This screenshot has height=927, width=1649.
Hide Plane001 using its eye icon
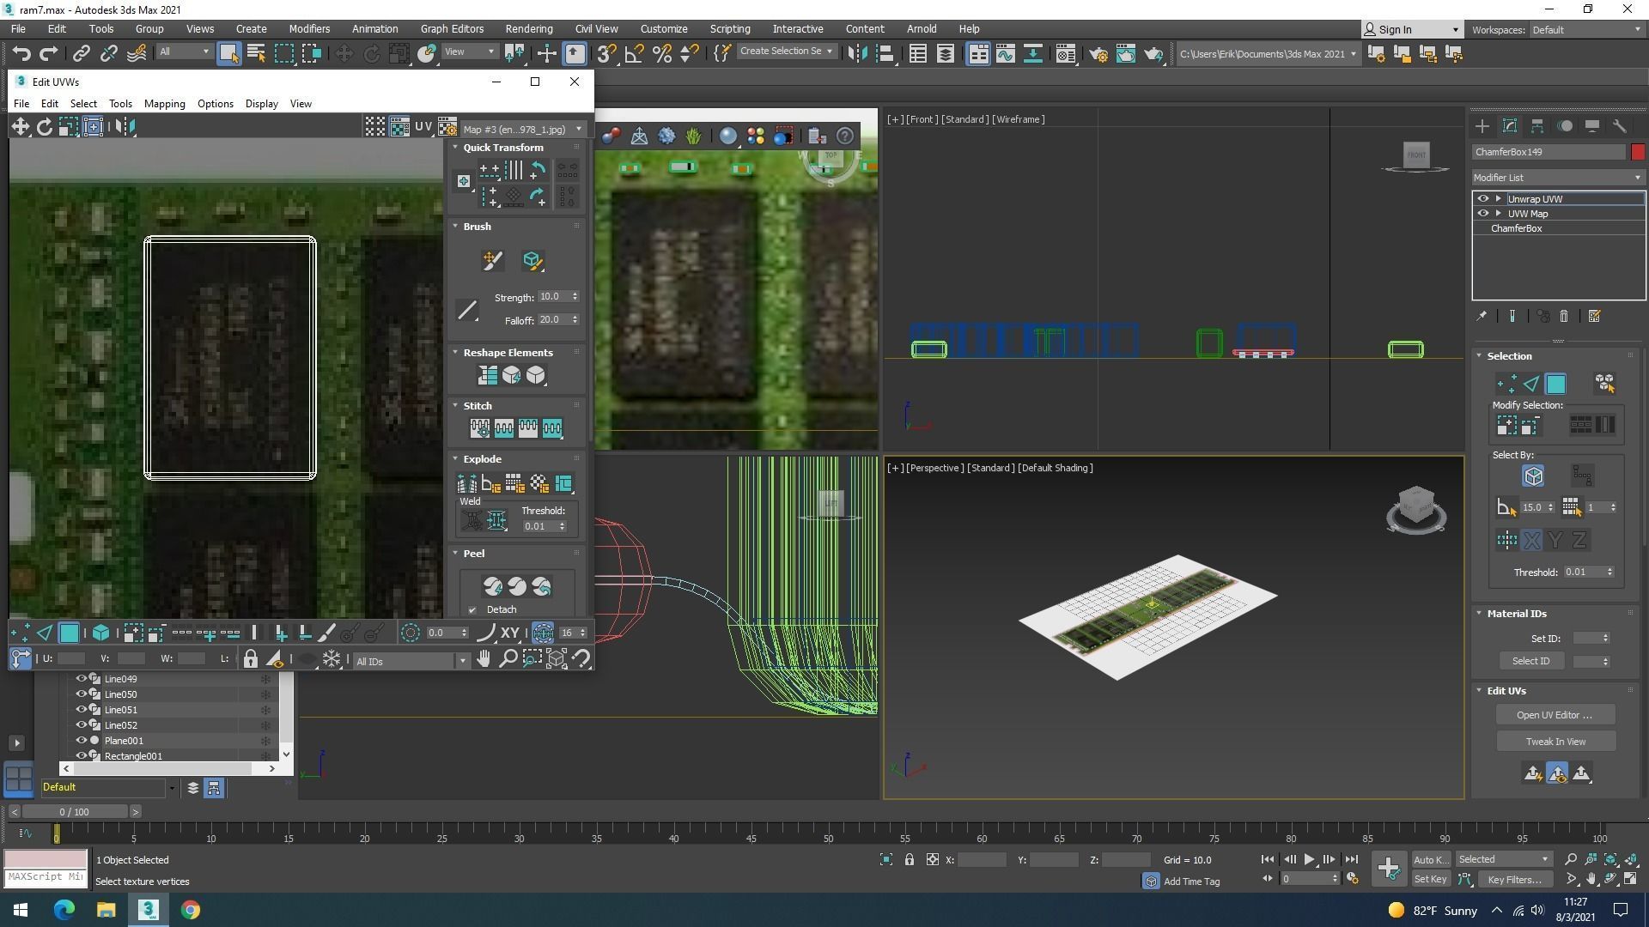point(82,741)
